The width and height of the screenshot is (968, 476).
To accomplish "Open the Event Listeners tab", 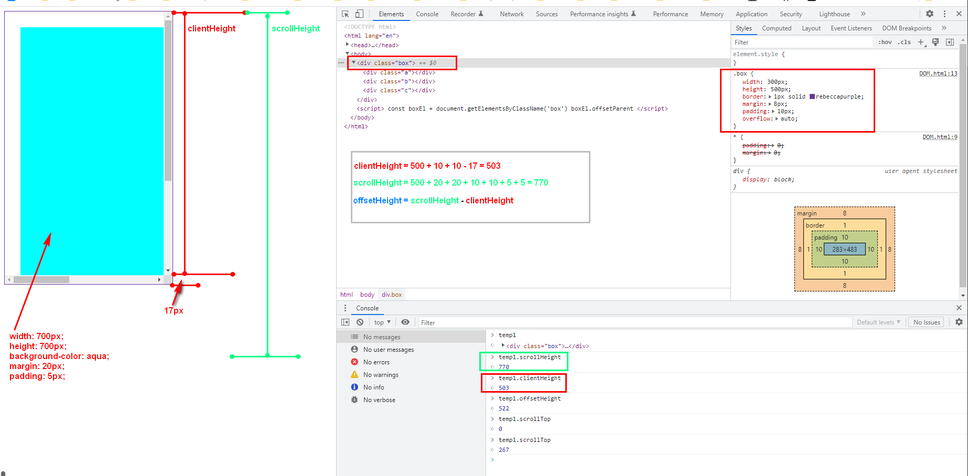I will (x=851, y=28).
